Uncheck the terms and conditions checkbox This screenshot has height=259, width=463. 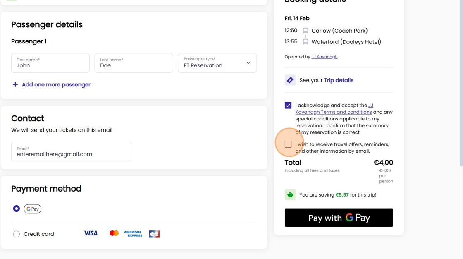288,105
